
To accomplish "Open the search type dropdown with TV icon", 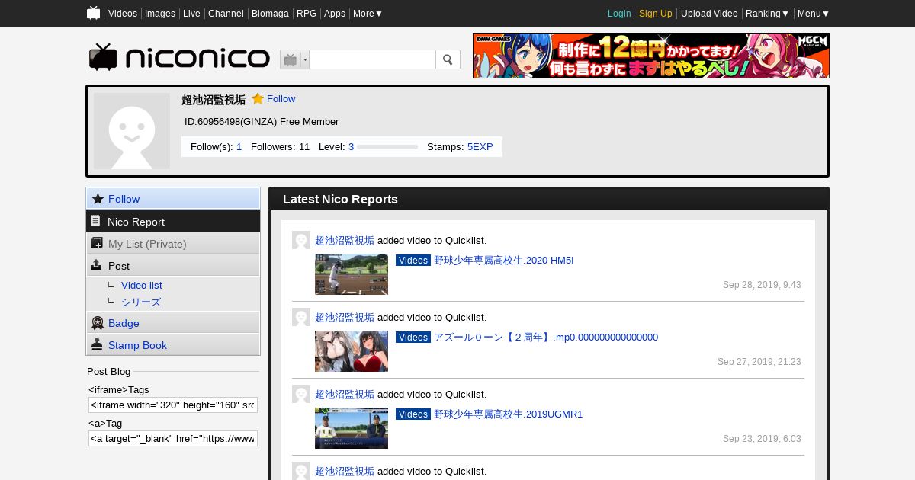I will click(x=294, y=59).
